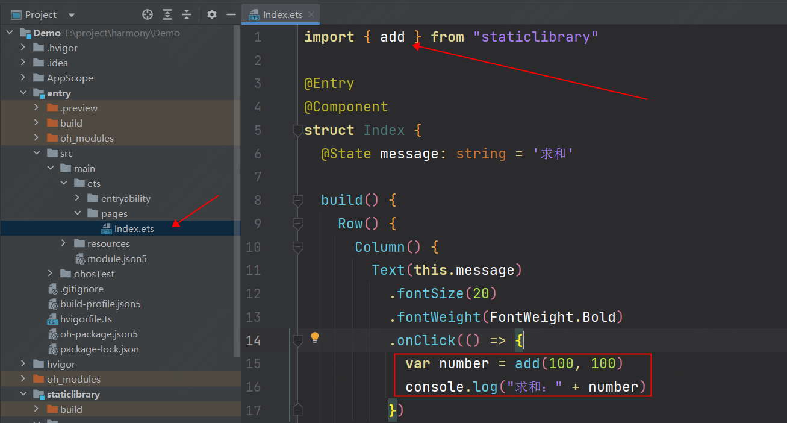Open the Project panel settings gear

pos(211,14)
